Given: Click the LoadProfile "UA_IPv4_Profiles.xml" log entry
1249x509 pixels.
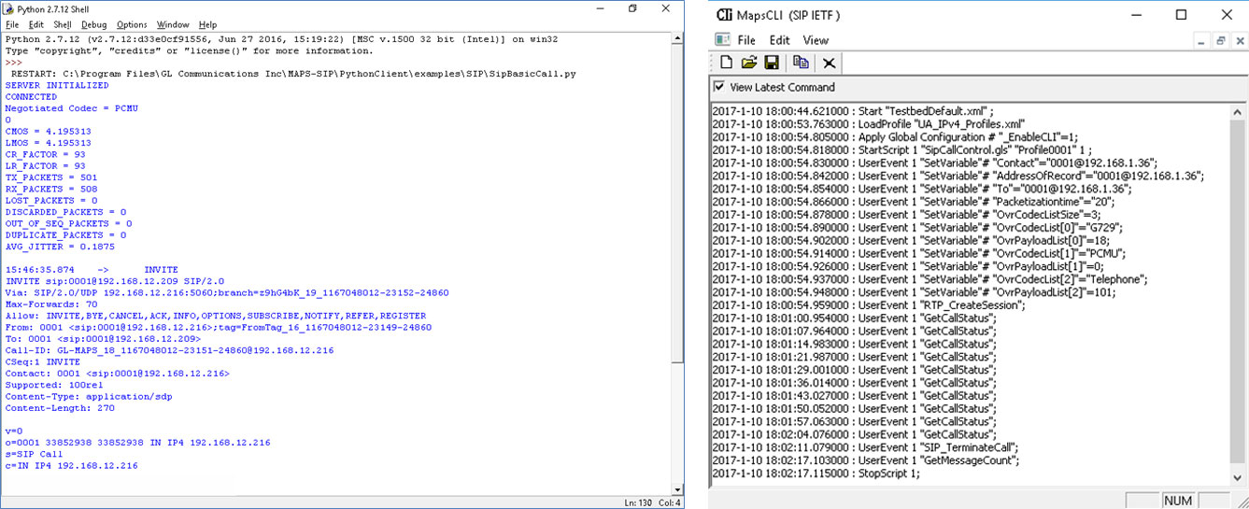Looking at the screenshot, I should click(869, 122).
